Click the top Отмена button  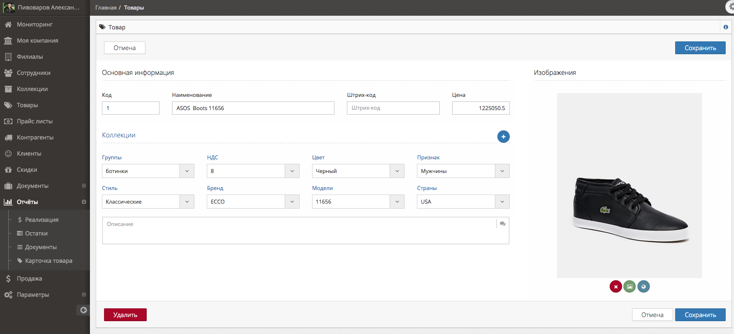click(125, 48)
